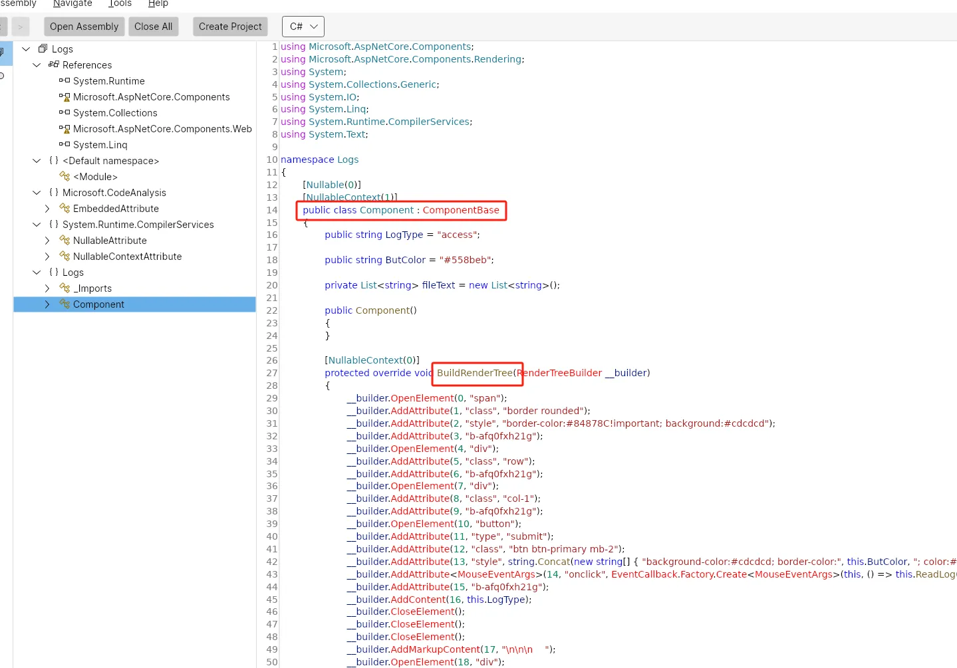Click "using System.IO" on line 5

coord(320,97)
